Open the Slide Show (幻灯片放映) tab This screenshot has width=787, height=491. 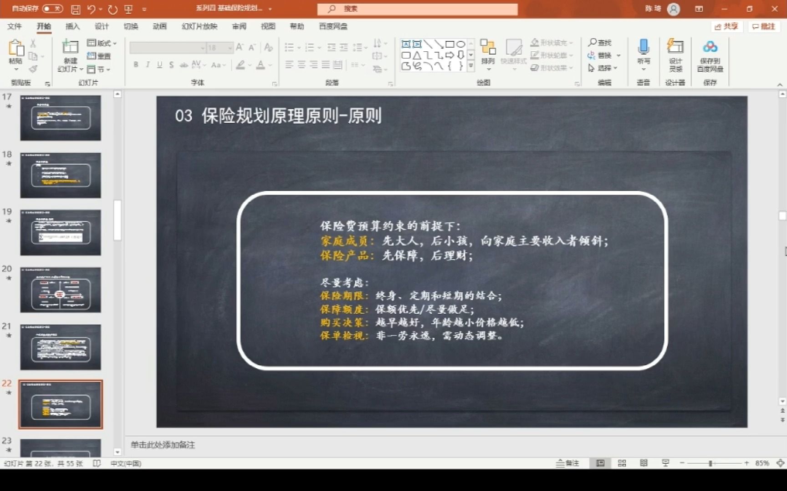[x=199, y=26]
